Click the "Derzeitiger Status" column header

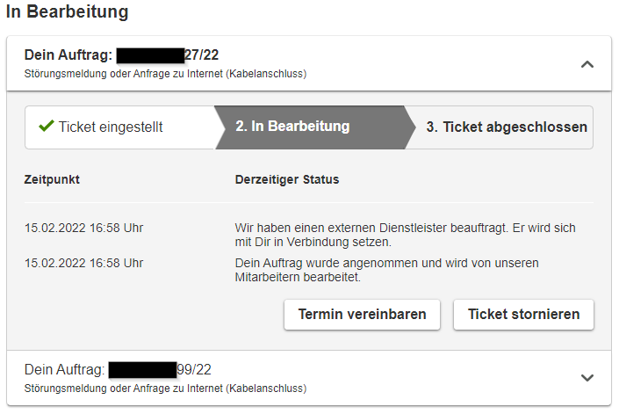coord(287,179)
